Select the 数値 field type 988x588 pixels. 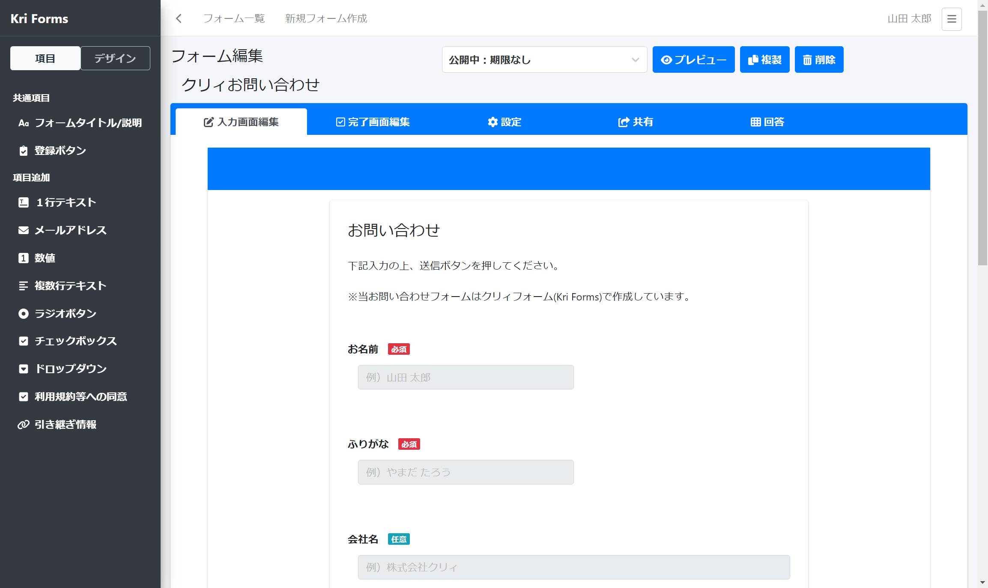(45, 258)
